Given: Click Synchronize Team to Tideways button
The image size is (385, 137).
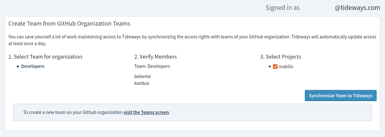Looking at the screenshot, I should coord(340,95).
